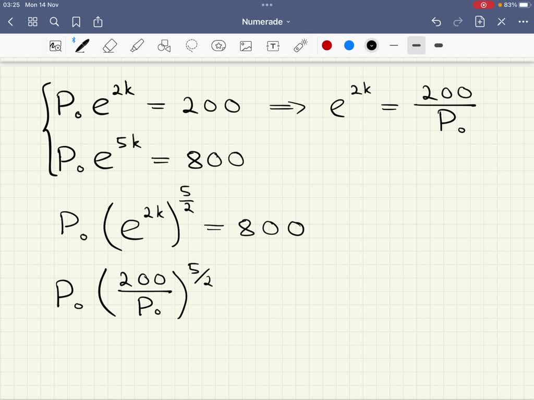Open search with the magnifier icon
This screenshot has width=534, height=400.
(x=54, y=22)
